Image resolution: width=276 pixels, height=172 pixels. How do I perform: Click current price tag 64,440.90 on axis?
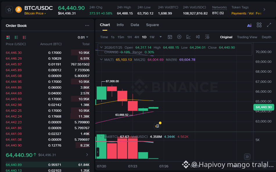tap(264, 107)
